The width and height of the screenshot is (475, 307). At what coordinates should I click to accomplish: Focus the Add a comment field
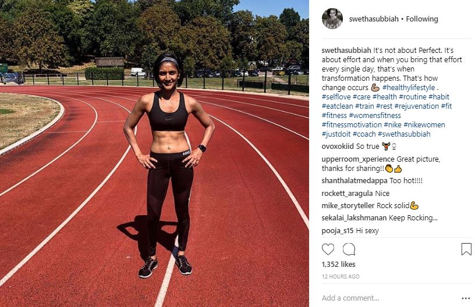tap(389, 298)
